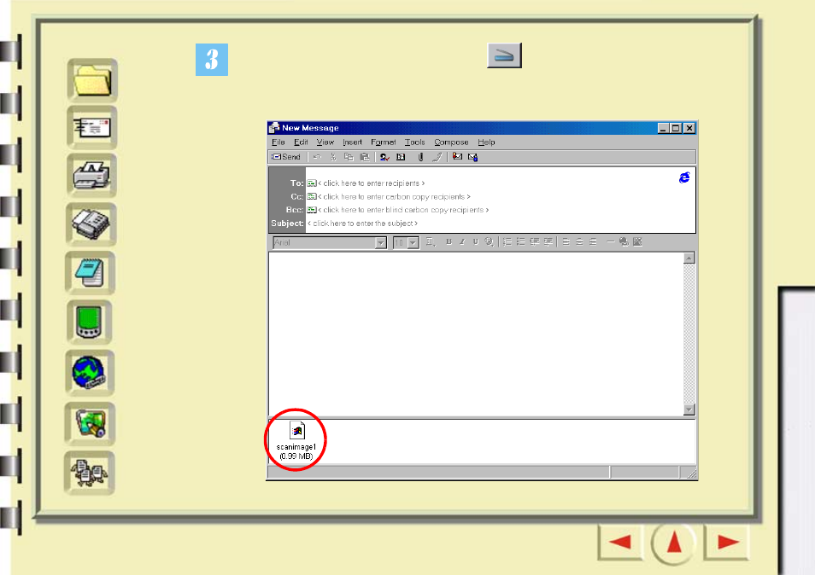Open the File menu
The image size is (815, 575).
click(x=279, y=142)
